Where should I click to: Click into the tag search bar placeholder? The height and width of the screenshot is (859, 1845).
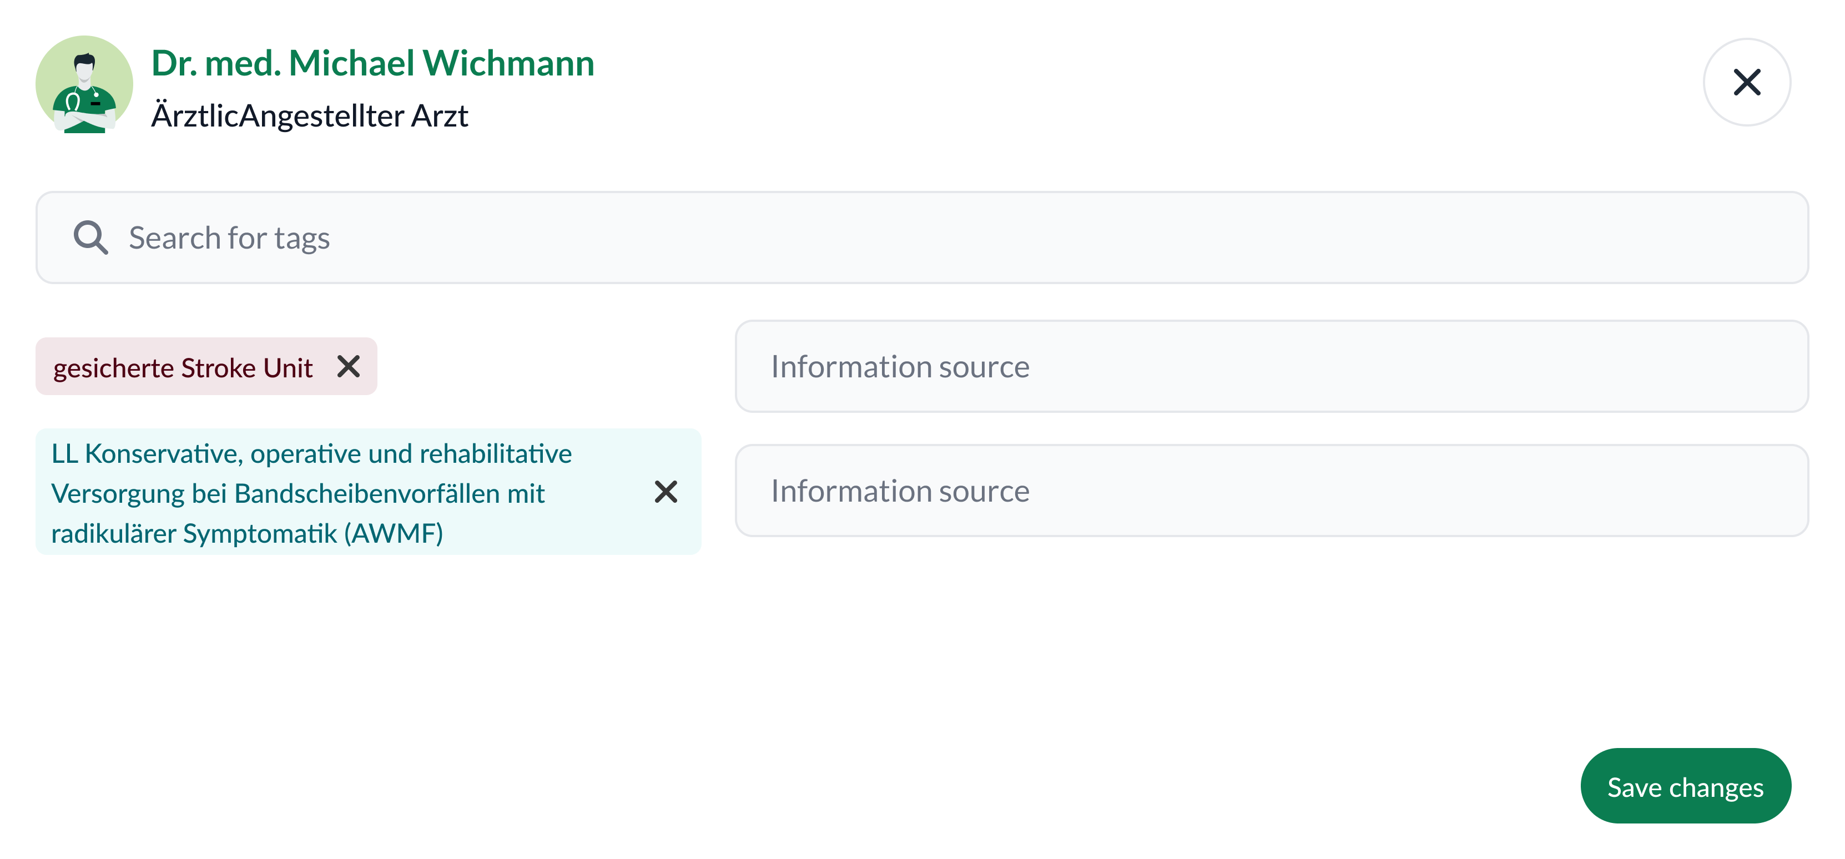tap(229, 238)
